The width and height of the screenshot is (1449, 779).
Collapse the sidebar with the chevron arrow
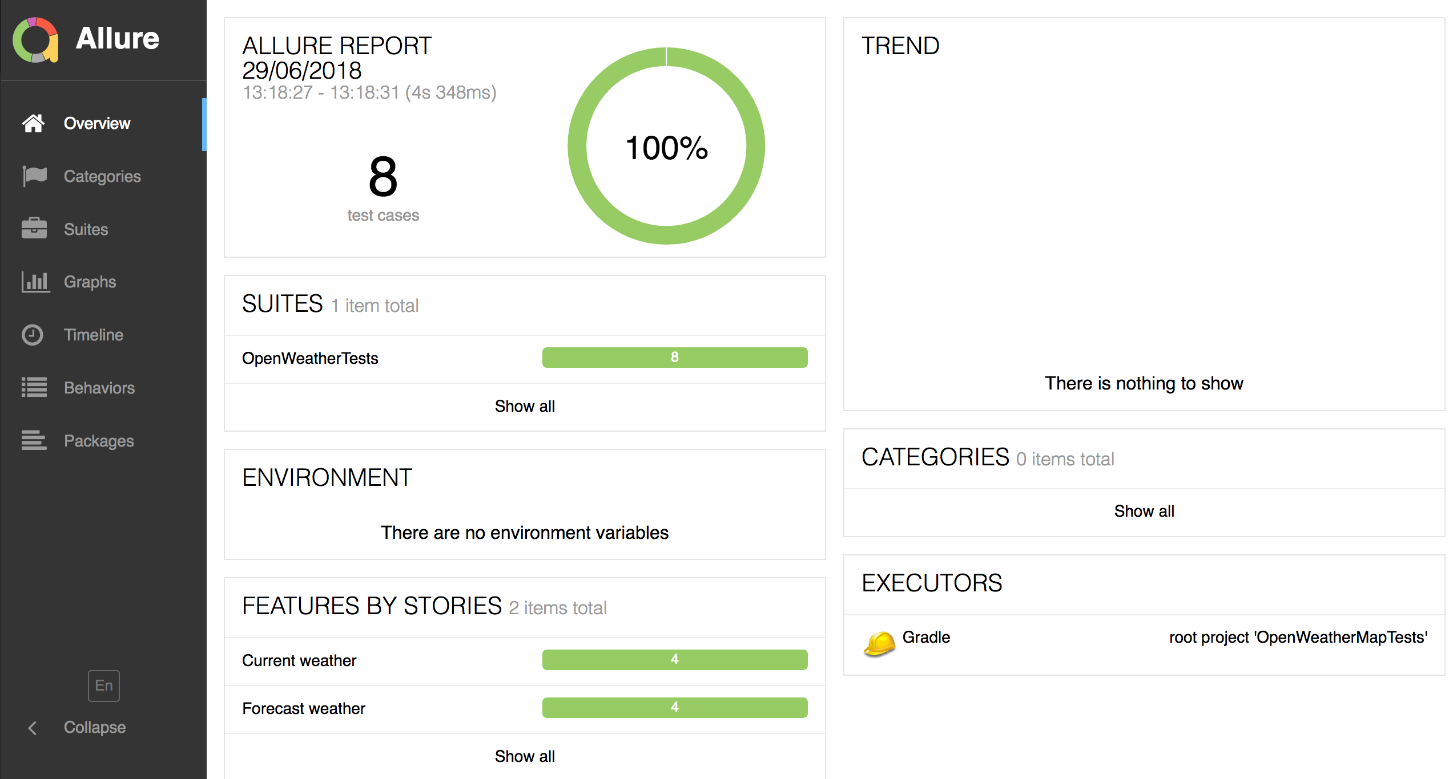tap(33, 728)
